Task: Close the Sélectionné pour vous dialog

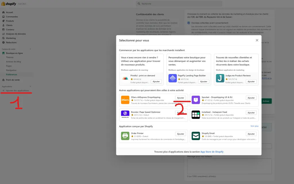Action: point(257,40)
